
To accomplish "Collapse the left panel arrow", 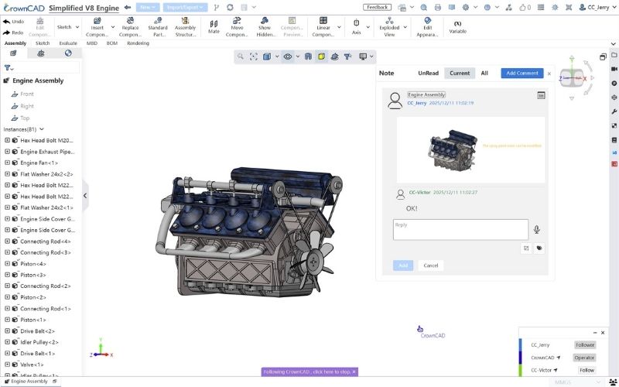I will 85,196.
